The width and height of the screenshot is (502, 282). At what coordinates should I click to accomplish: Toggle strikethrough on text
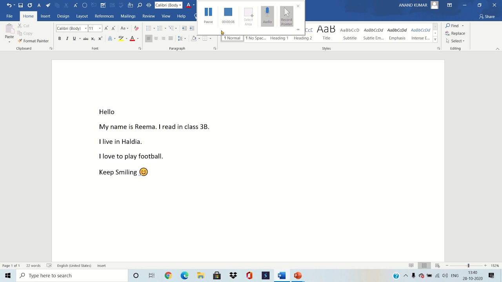point(85,38)
